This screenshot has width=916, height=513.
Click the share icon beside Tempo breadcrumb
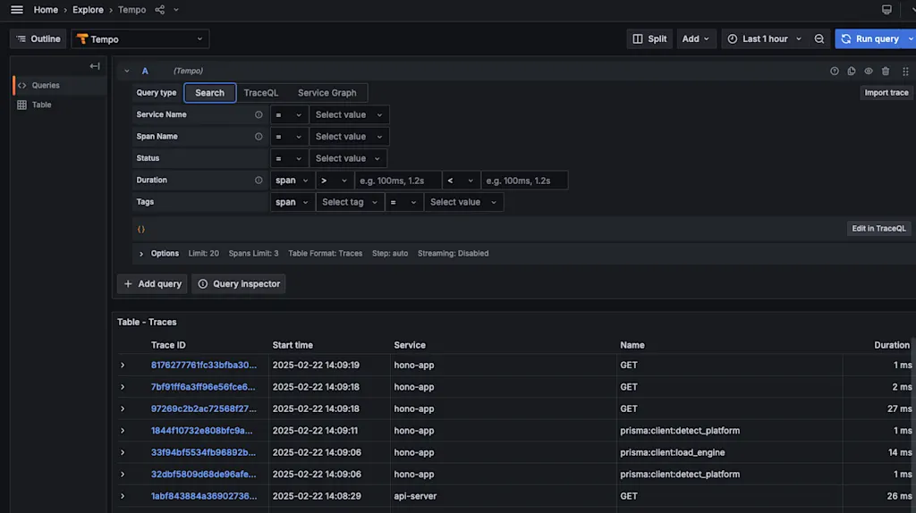(159, 9)
